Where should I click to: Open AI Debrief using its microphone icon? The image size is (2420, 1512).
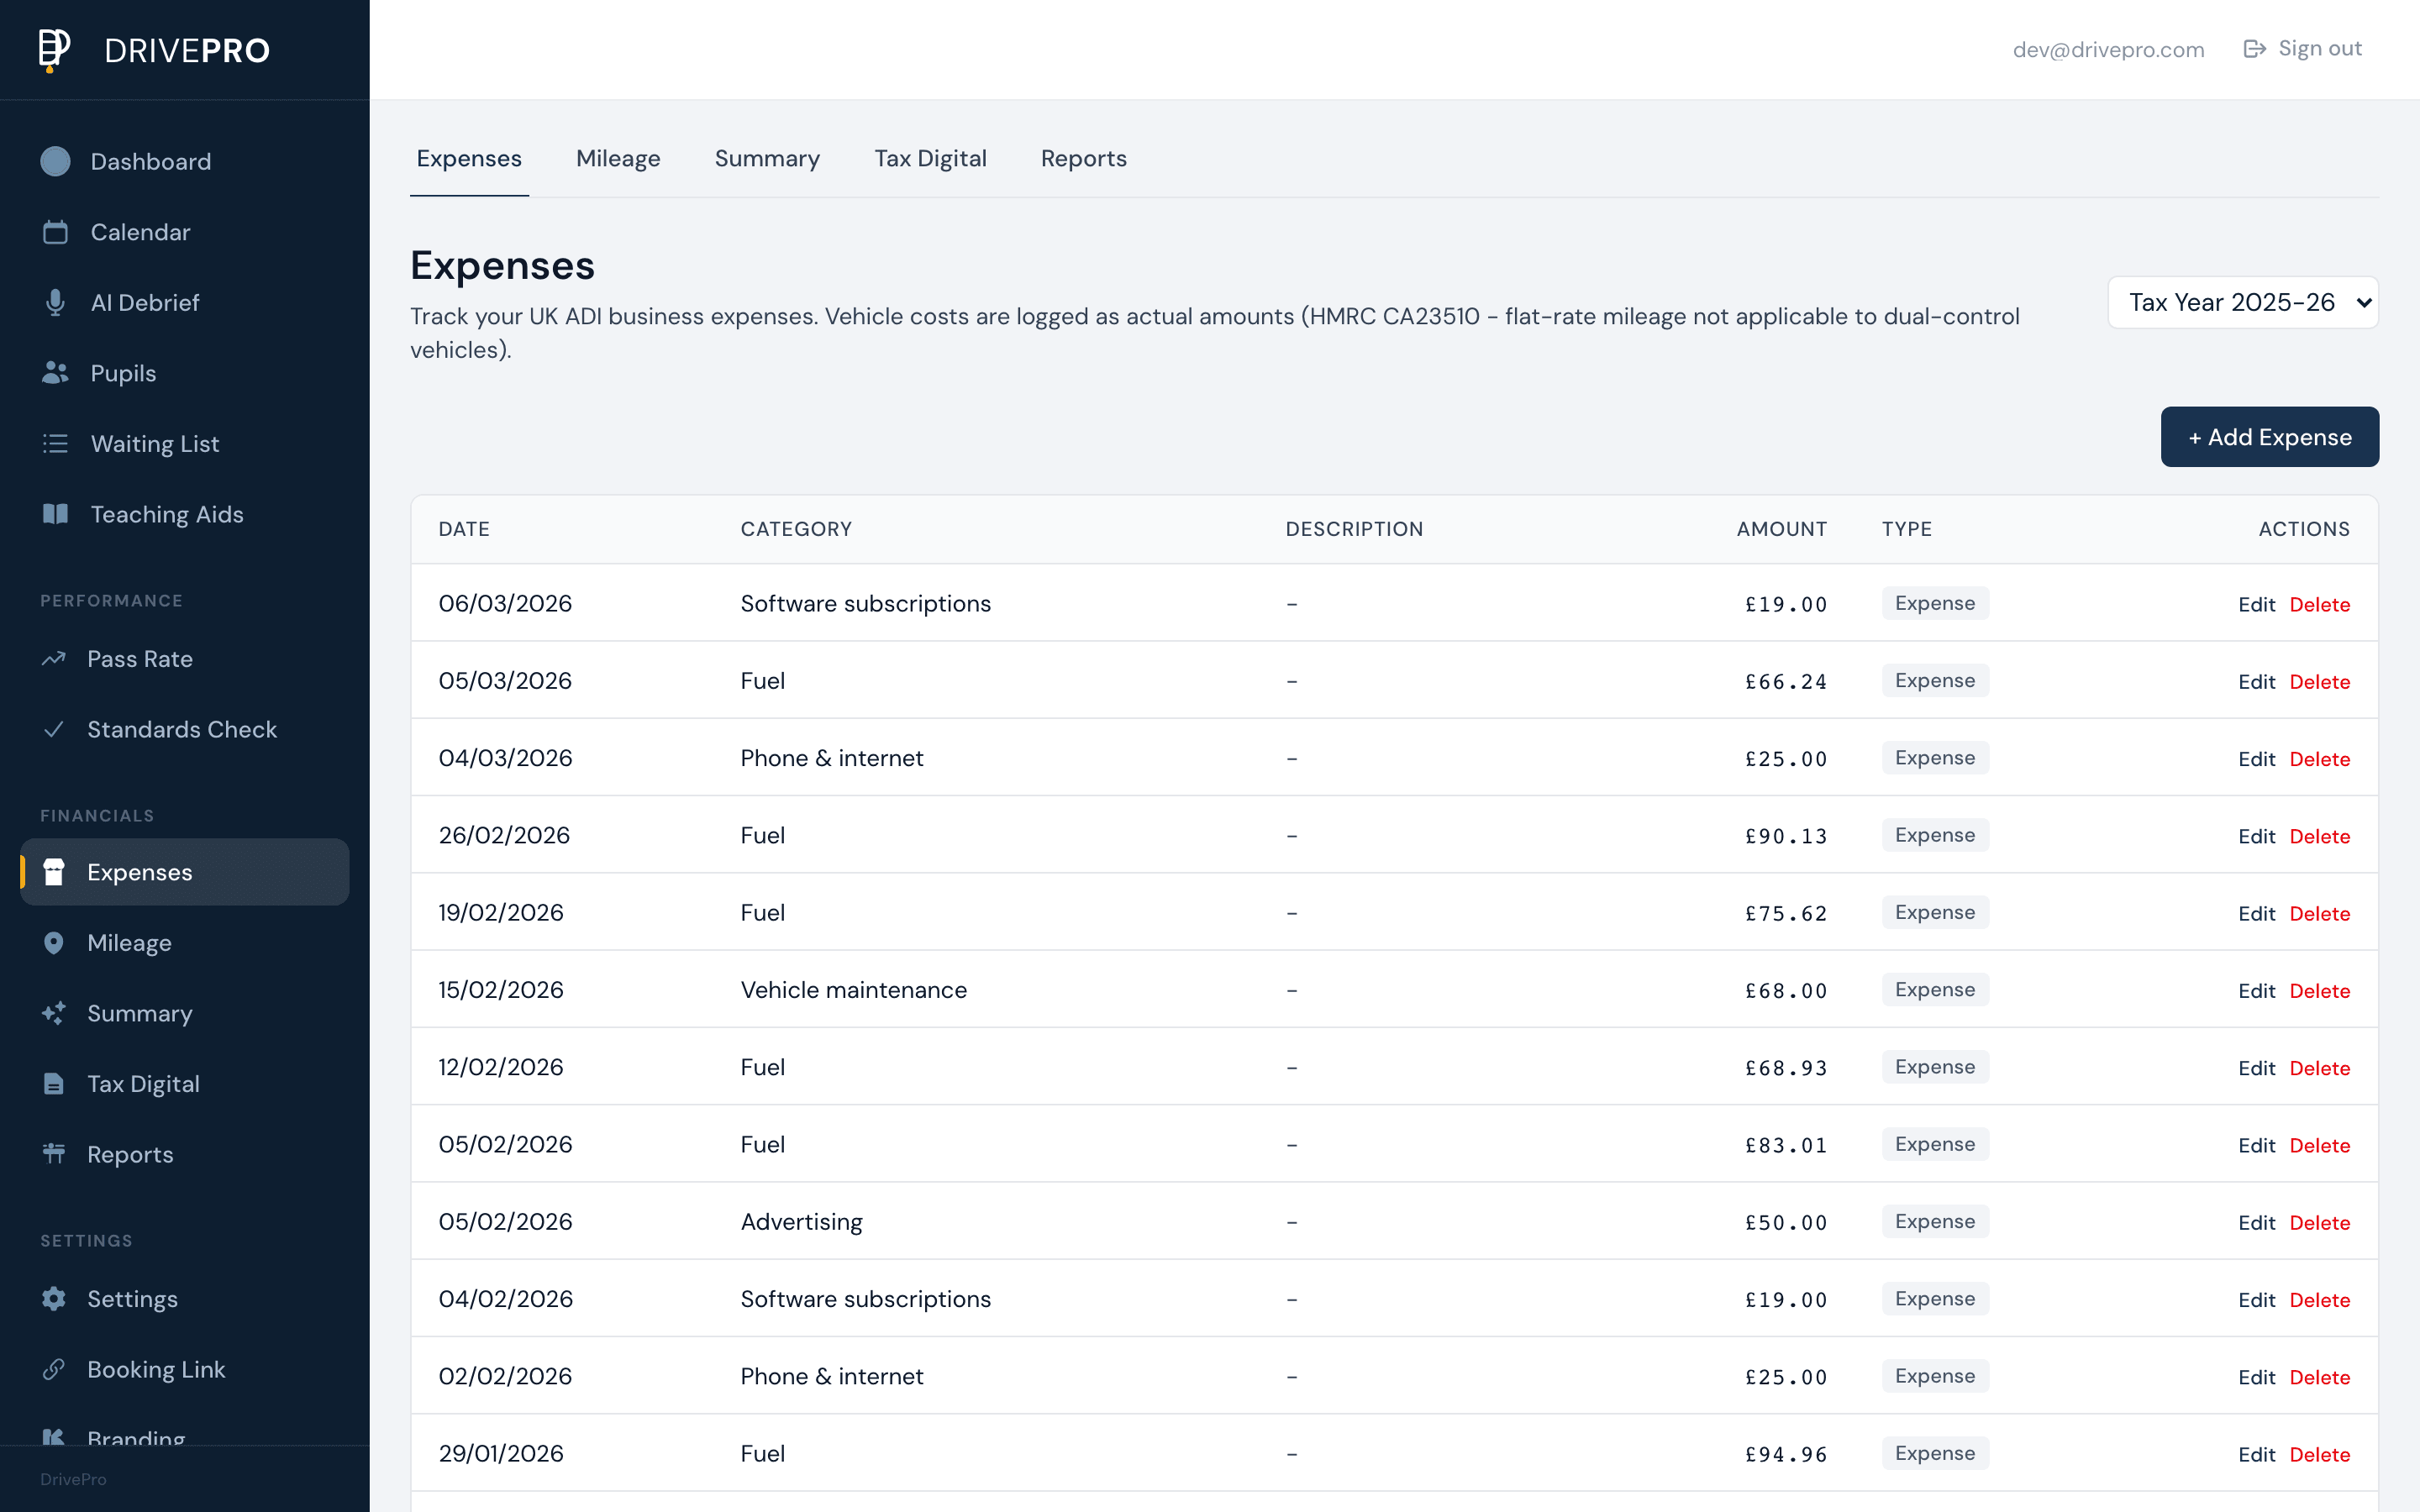point(55,302)
